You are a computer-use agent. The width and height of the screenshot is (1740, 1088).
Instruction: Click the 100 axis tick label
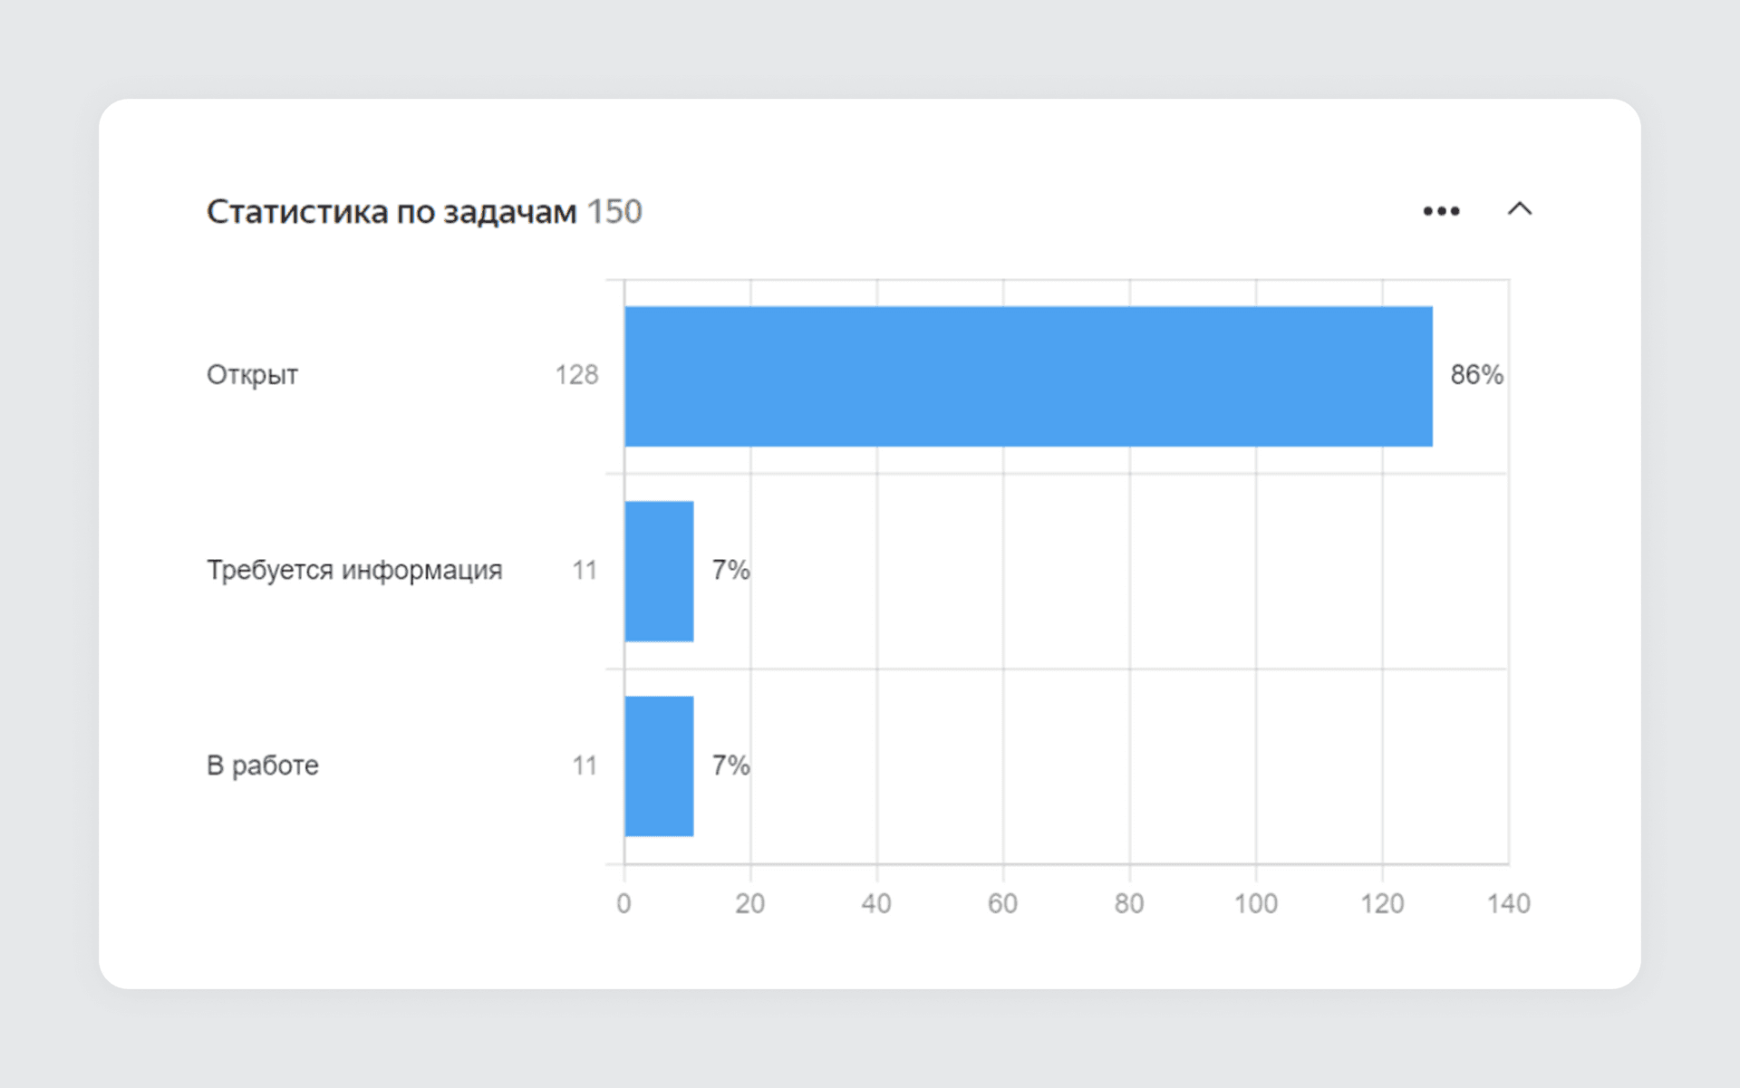click(x=1255, y=903)
